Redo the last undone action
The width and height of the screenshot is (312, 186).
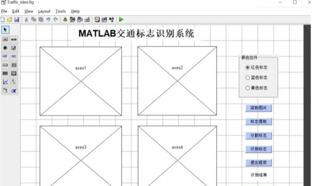(56, 19)
